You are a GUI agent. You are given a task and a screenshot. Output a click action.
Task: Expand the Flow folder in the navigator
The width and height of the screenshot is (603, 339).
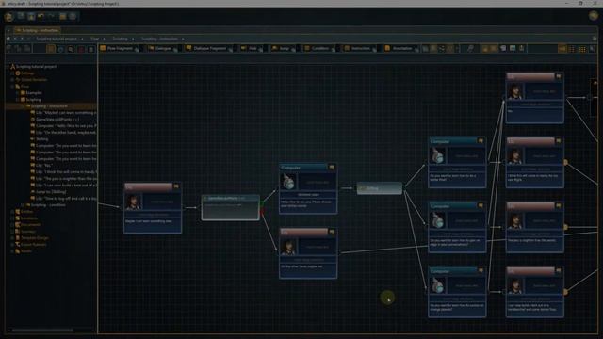[12, 87]
